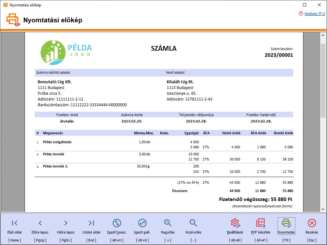The width and height of the screenshot is (327, 245).
Task: Maximize the Nyomtatási előkép window
Action: pyautogui.click(x=305, y=5)
